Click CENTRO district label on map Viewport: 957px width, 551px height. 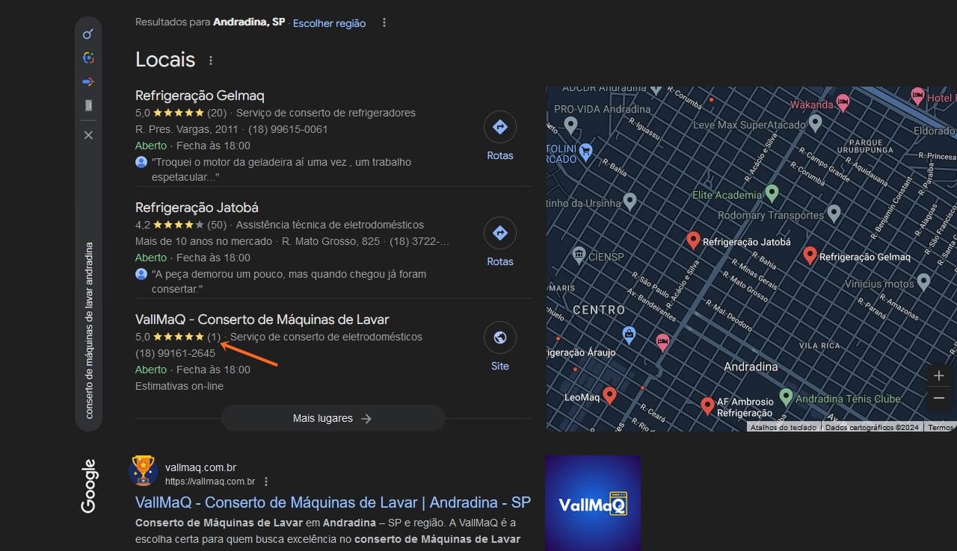tap(599, 310)
